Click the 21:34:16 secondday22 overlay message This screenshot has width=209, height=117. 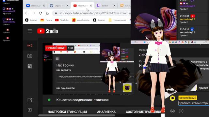(187, 32)
